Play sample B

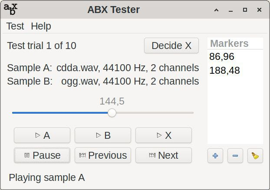point(103,135)
